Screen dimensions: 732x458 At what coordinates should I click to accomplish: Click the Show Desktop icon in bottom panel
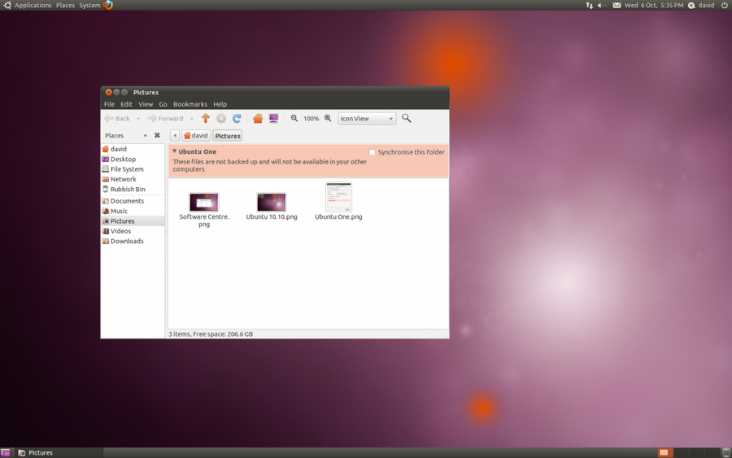pos(5,452)
